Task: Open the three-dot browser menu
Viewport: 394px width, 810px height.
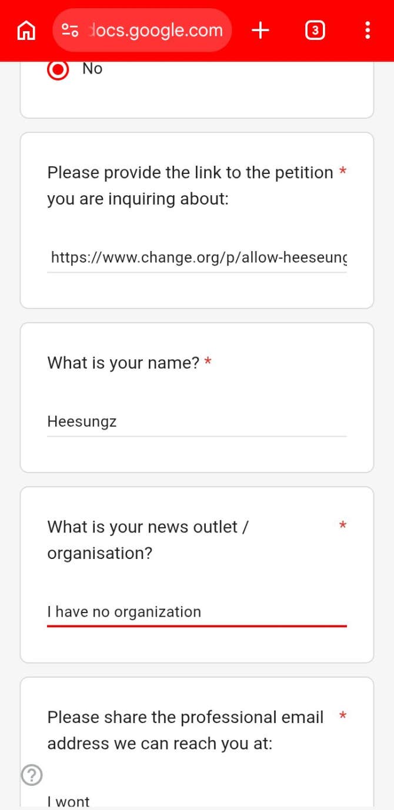Action: click(x=368, y=30)
